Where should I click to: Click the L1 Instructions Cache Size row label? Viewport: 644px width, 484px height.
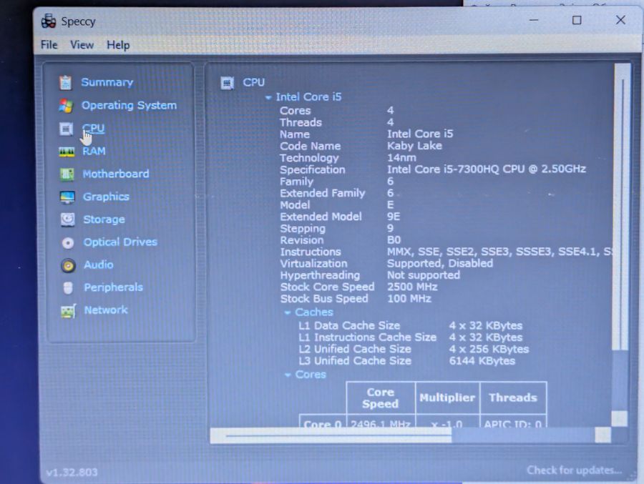[368, 337]
